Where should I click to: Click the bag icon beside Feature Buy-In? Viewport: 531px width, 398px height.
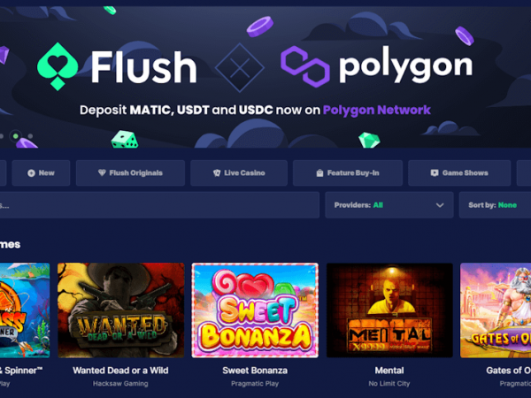(319, 173)
